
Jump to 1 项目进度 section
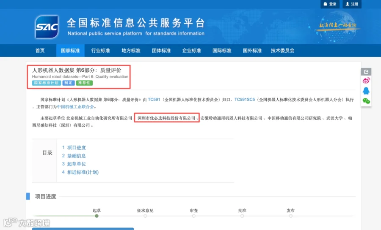tap(74, 147)
